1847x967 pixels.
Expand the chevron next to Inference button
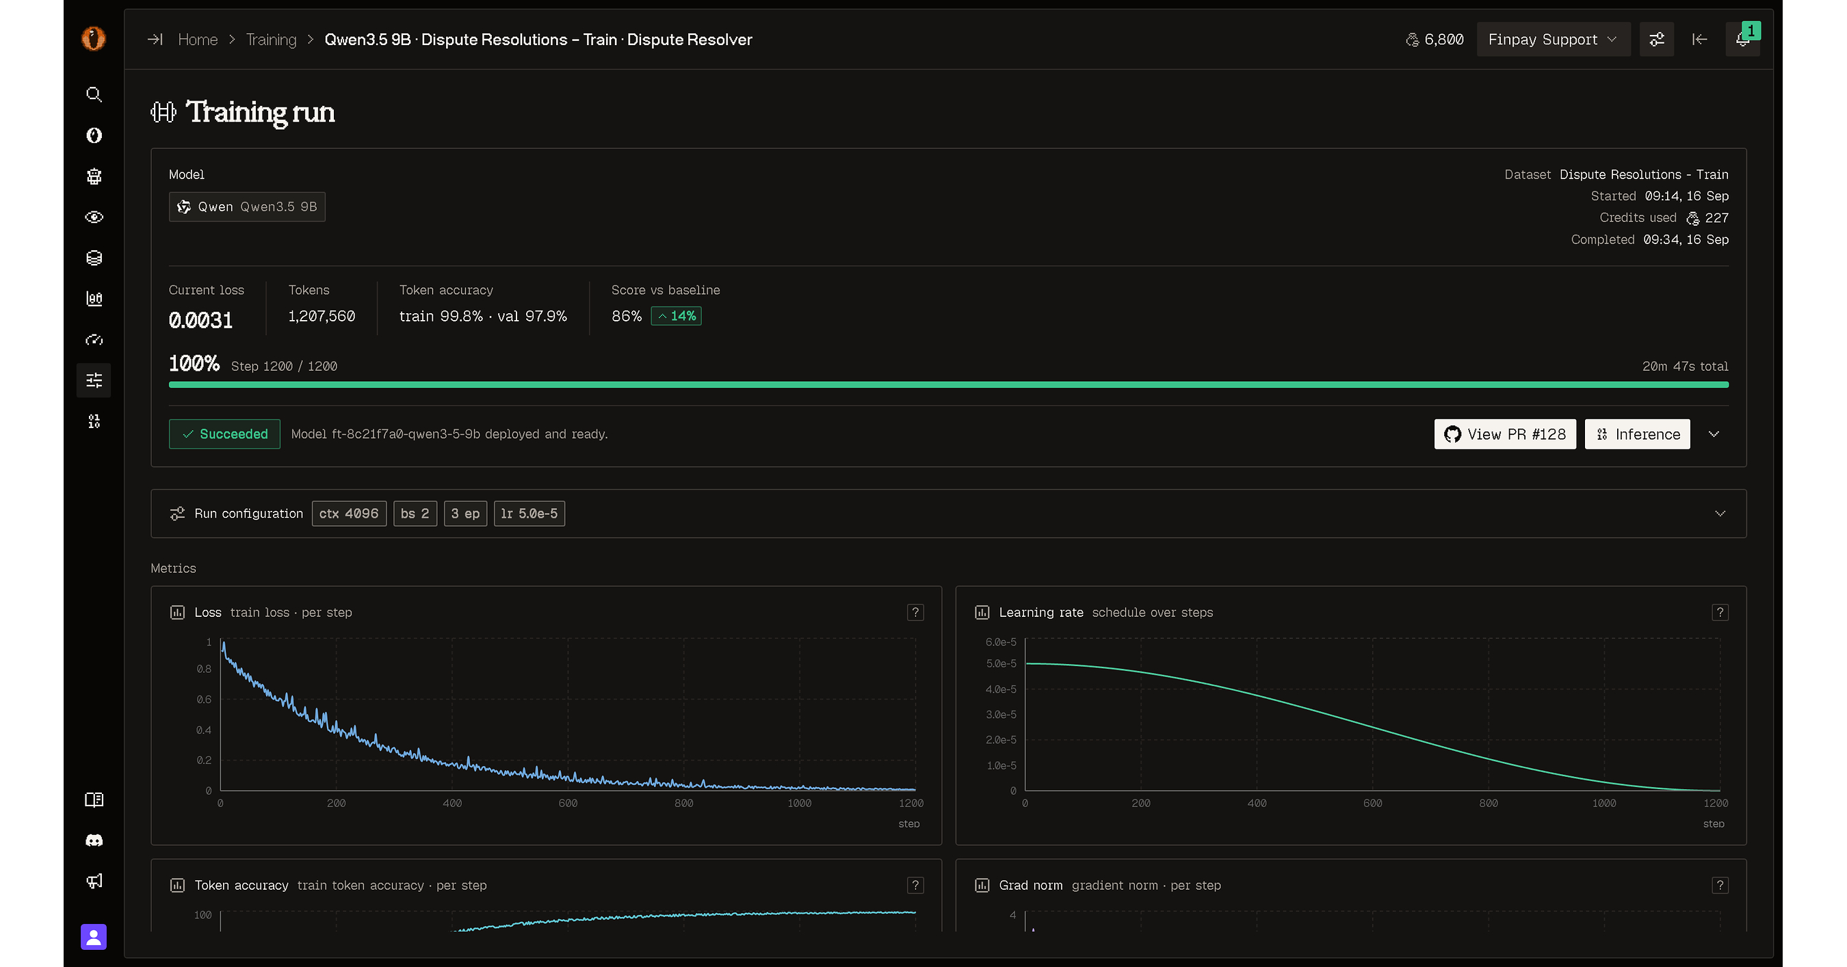1714,434
